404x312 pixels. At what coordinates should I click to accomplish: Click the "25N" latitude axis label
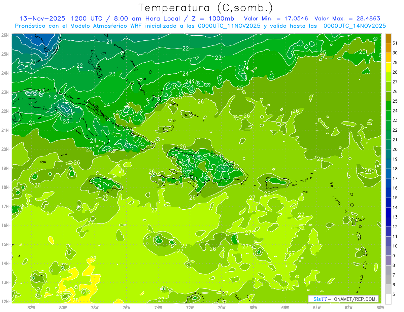tap(4, 54)
